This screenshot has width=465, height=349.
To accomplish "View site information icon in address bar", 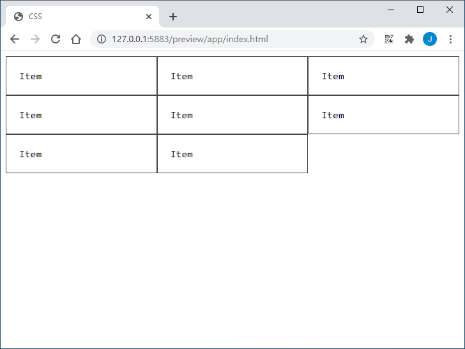I will (102, 39).
